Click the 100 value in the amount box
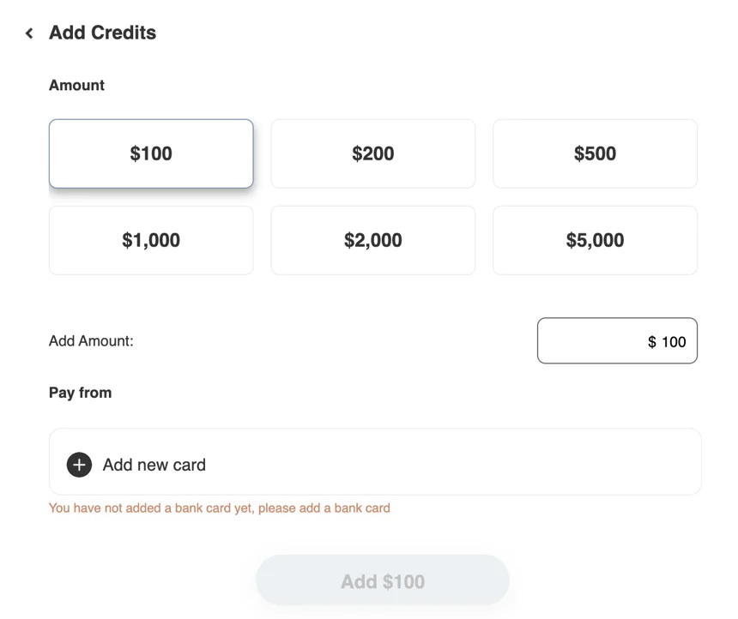This screenshot has width=738, height=619. (x=674, y=342)
